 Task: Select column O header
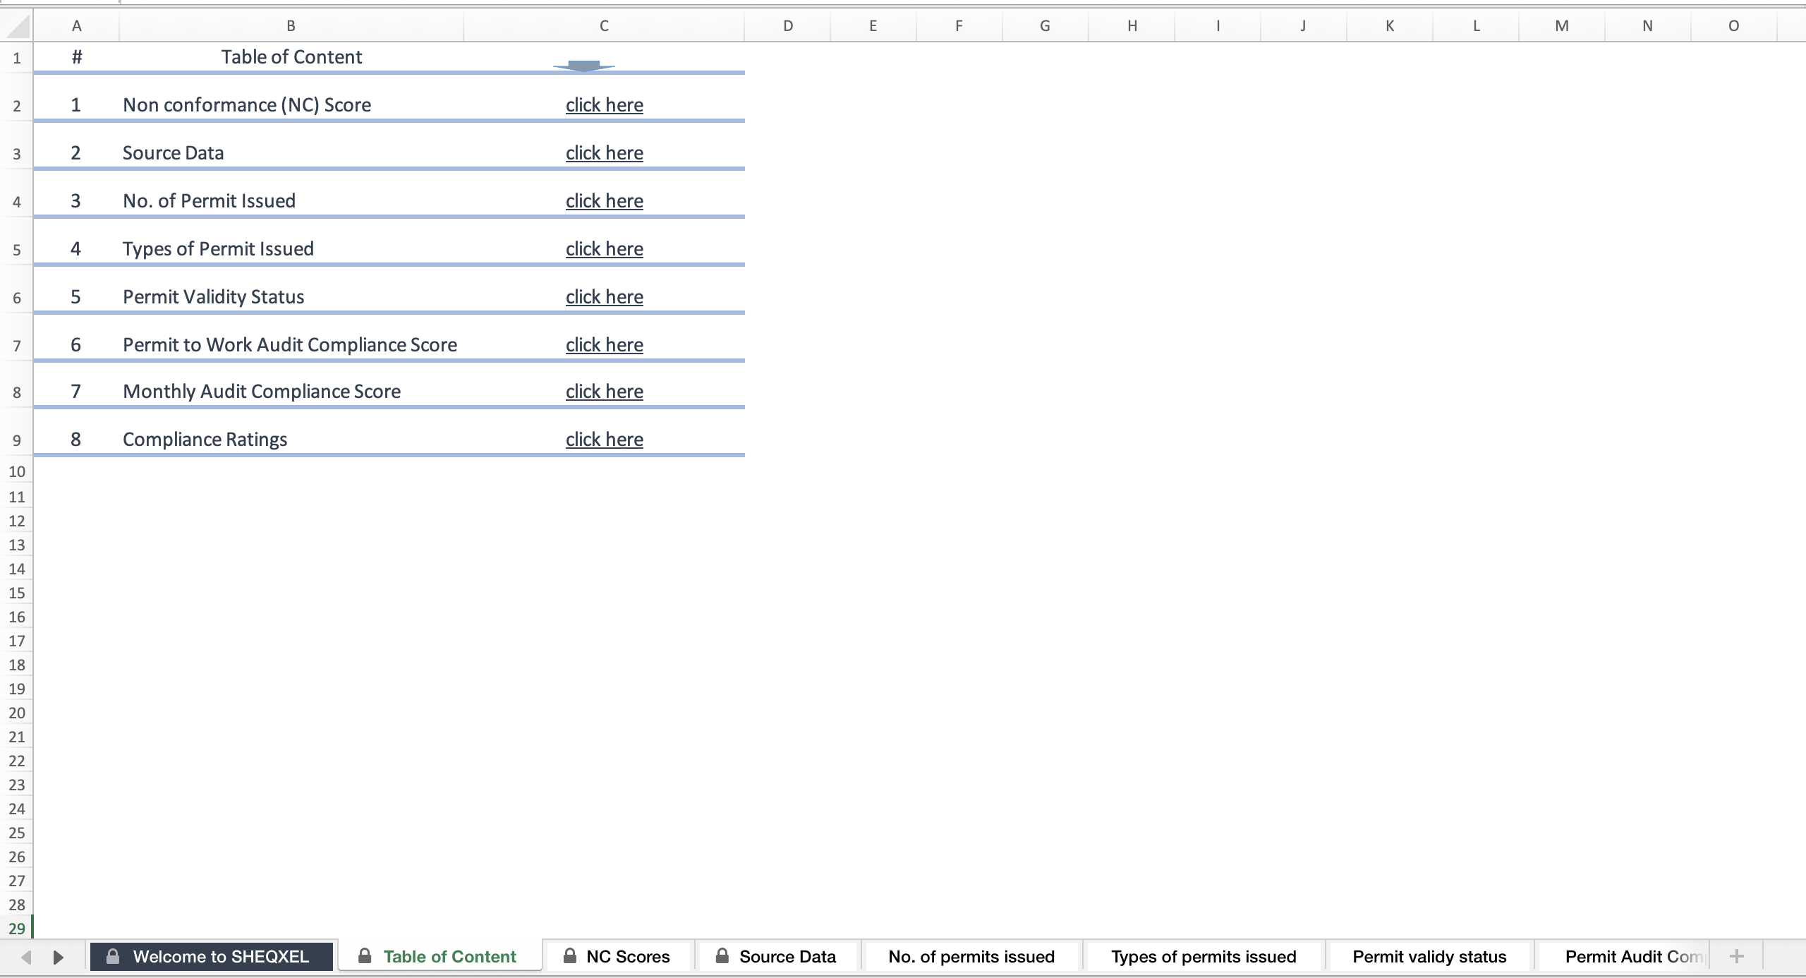coord(1733,26)
